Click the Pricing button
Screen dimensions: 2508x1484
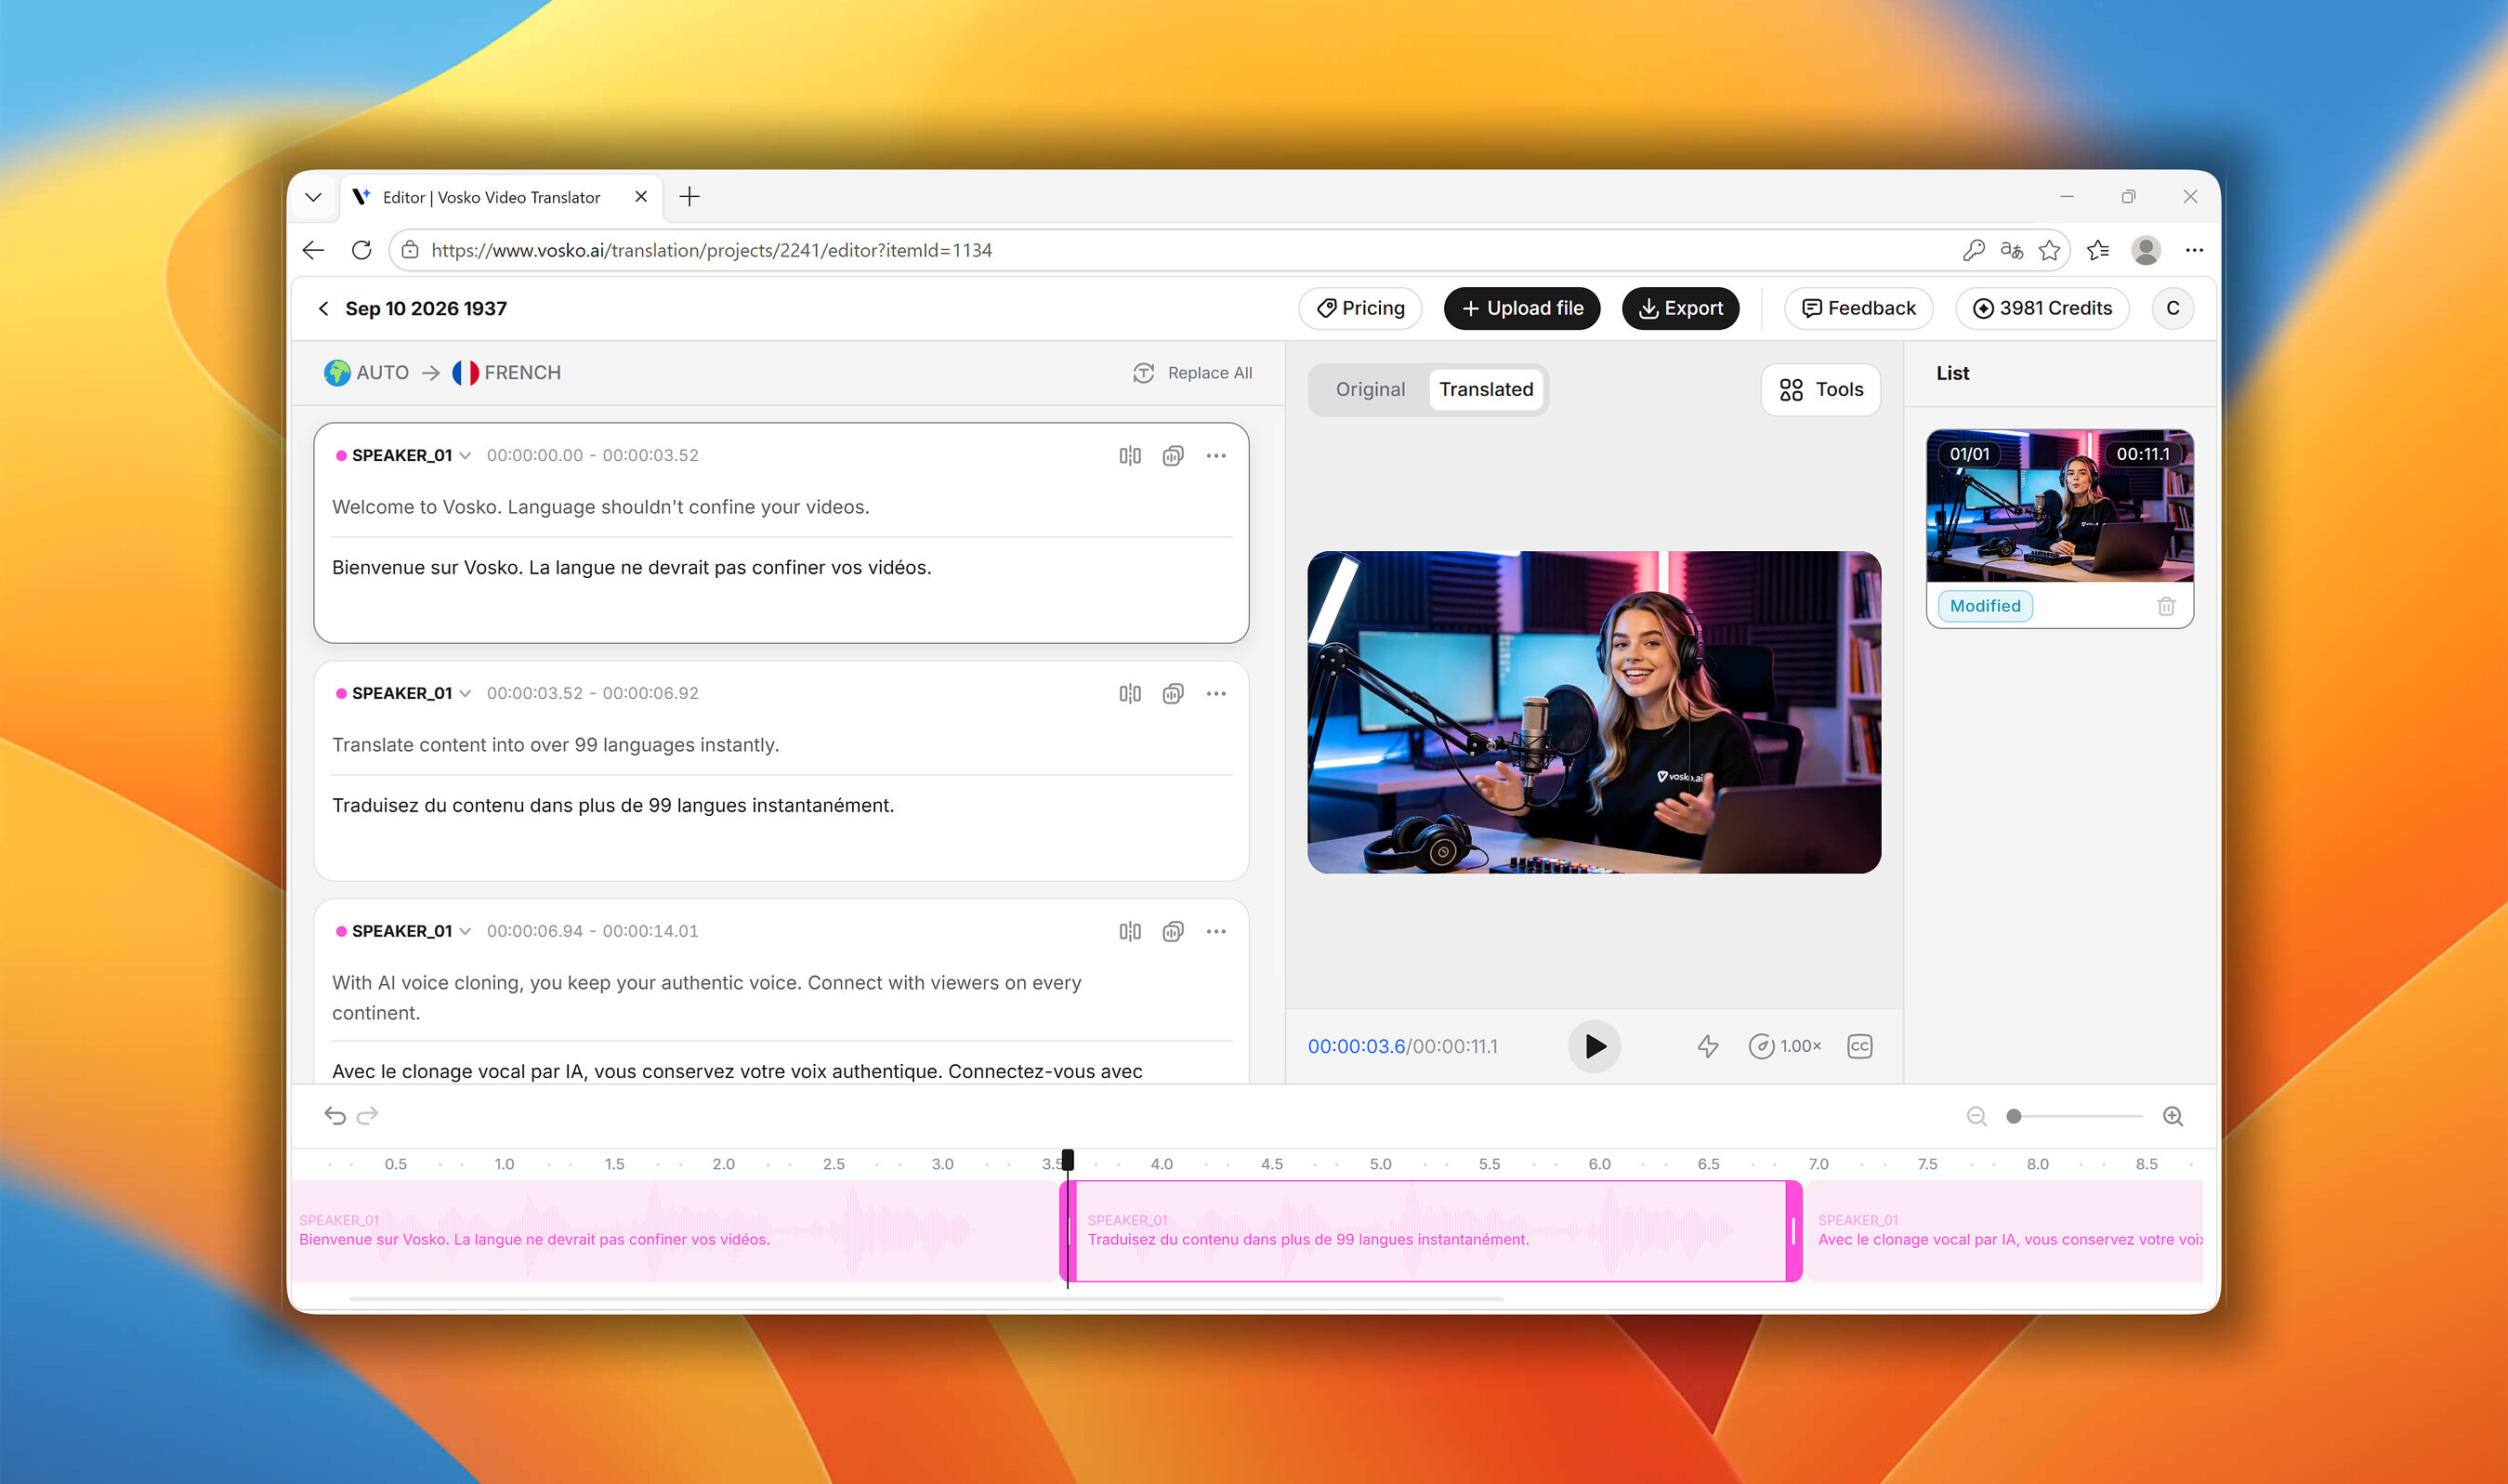[x=1360, y=308]
